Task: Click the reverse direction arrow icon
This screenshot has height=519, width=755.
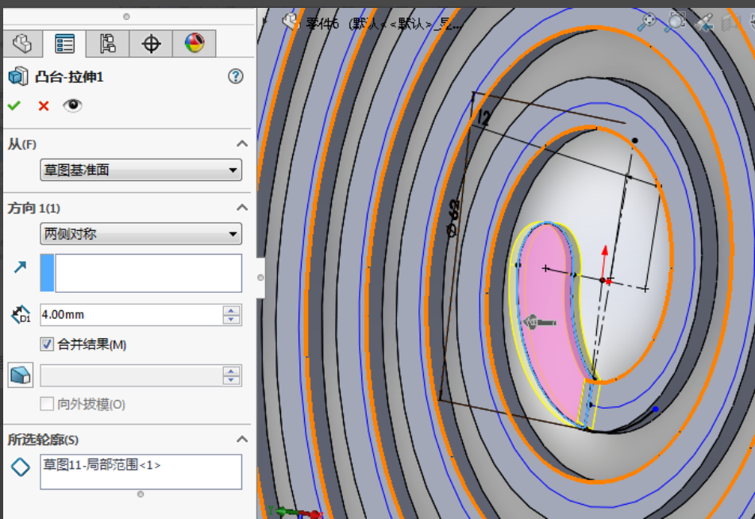Action: tap(20, 266)
